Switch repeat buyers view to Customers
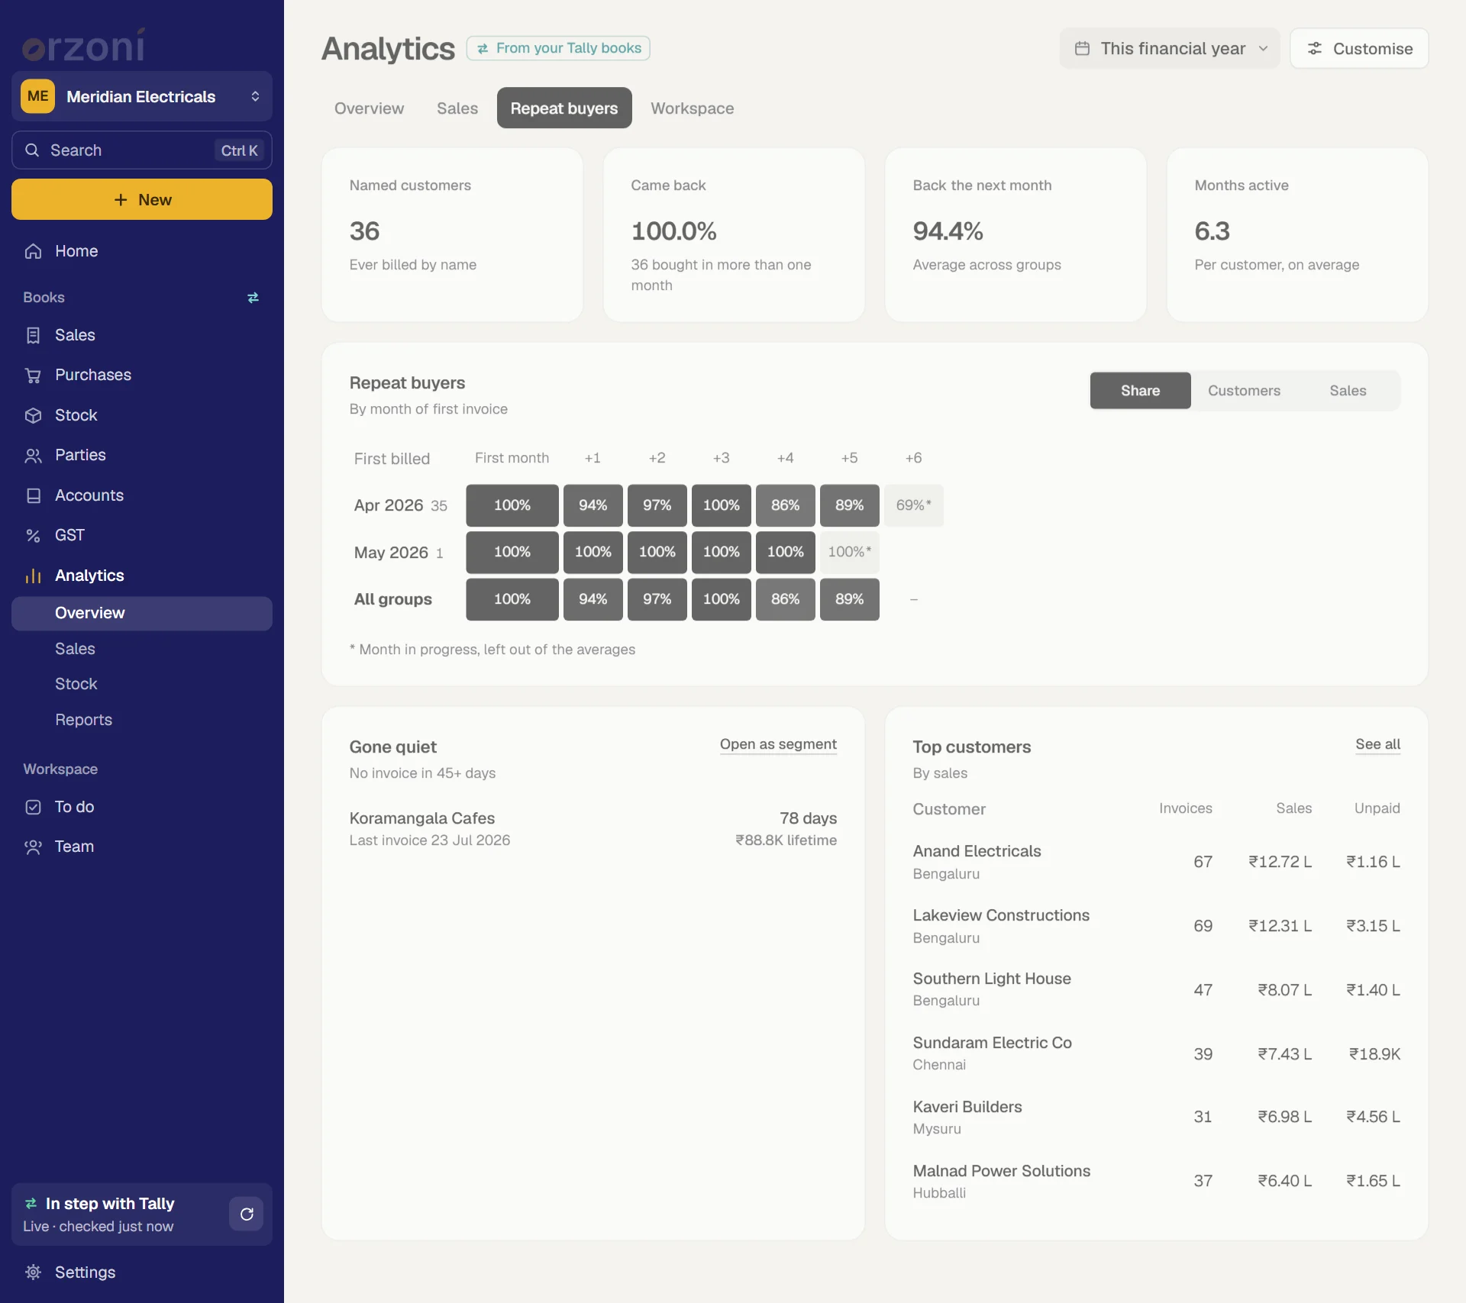 (1244, 391)
